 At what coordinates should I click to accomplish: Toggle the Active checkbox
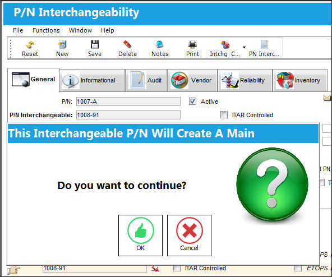pyautogui.click(x=192, y=101)
